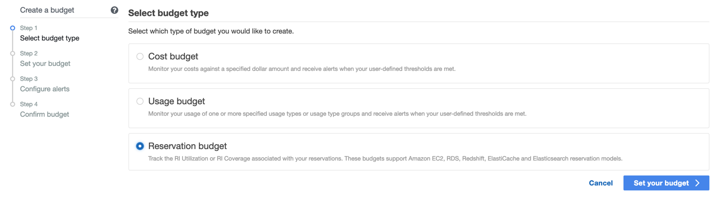Select the Usage budget radio button
719x202 pixels.
click(140, 101)
